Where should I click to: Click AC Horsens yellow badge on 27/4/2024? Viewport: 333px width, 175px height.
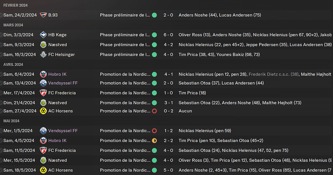(x=43, y=111)
